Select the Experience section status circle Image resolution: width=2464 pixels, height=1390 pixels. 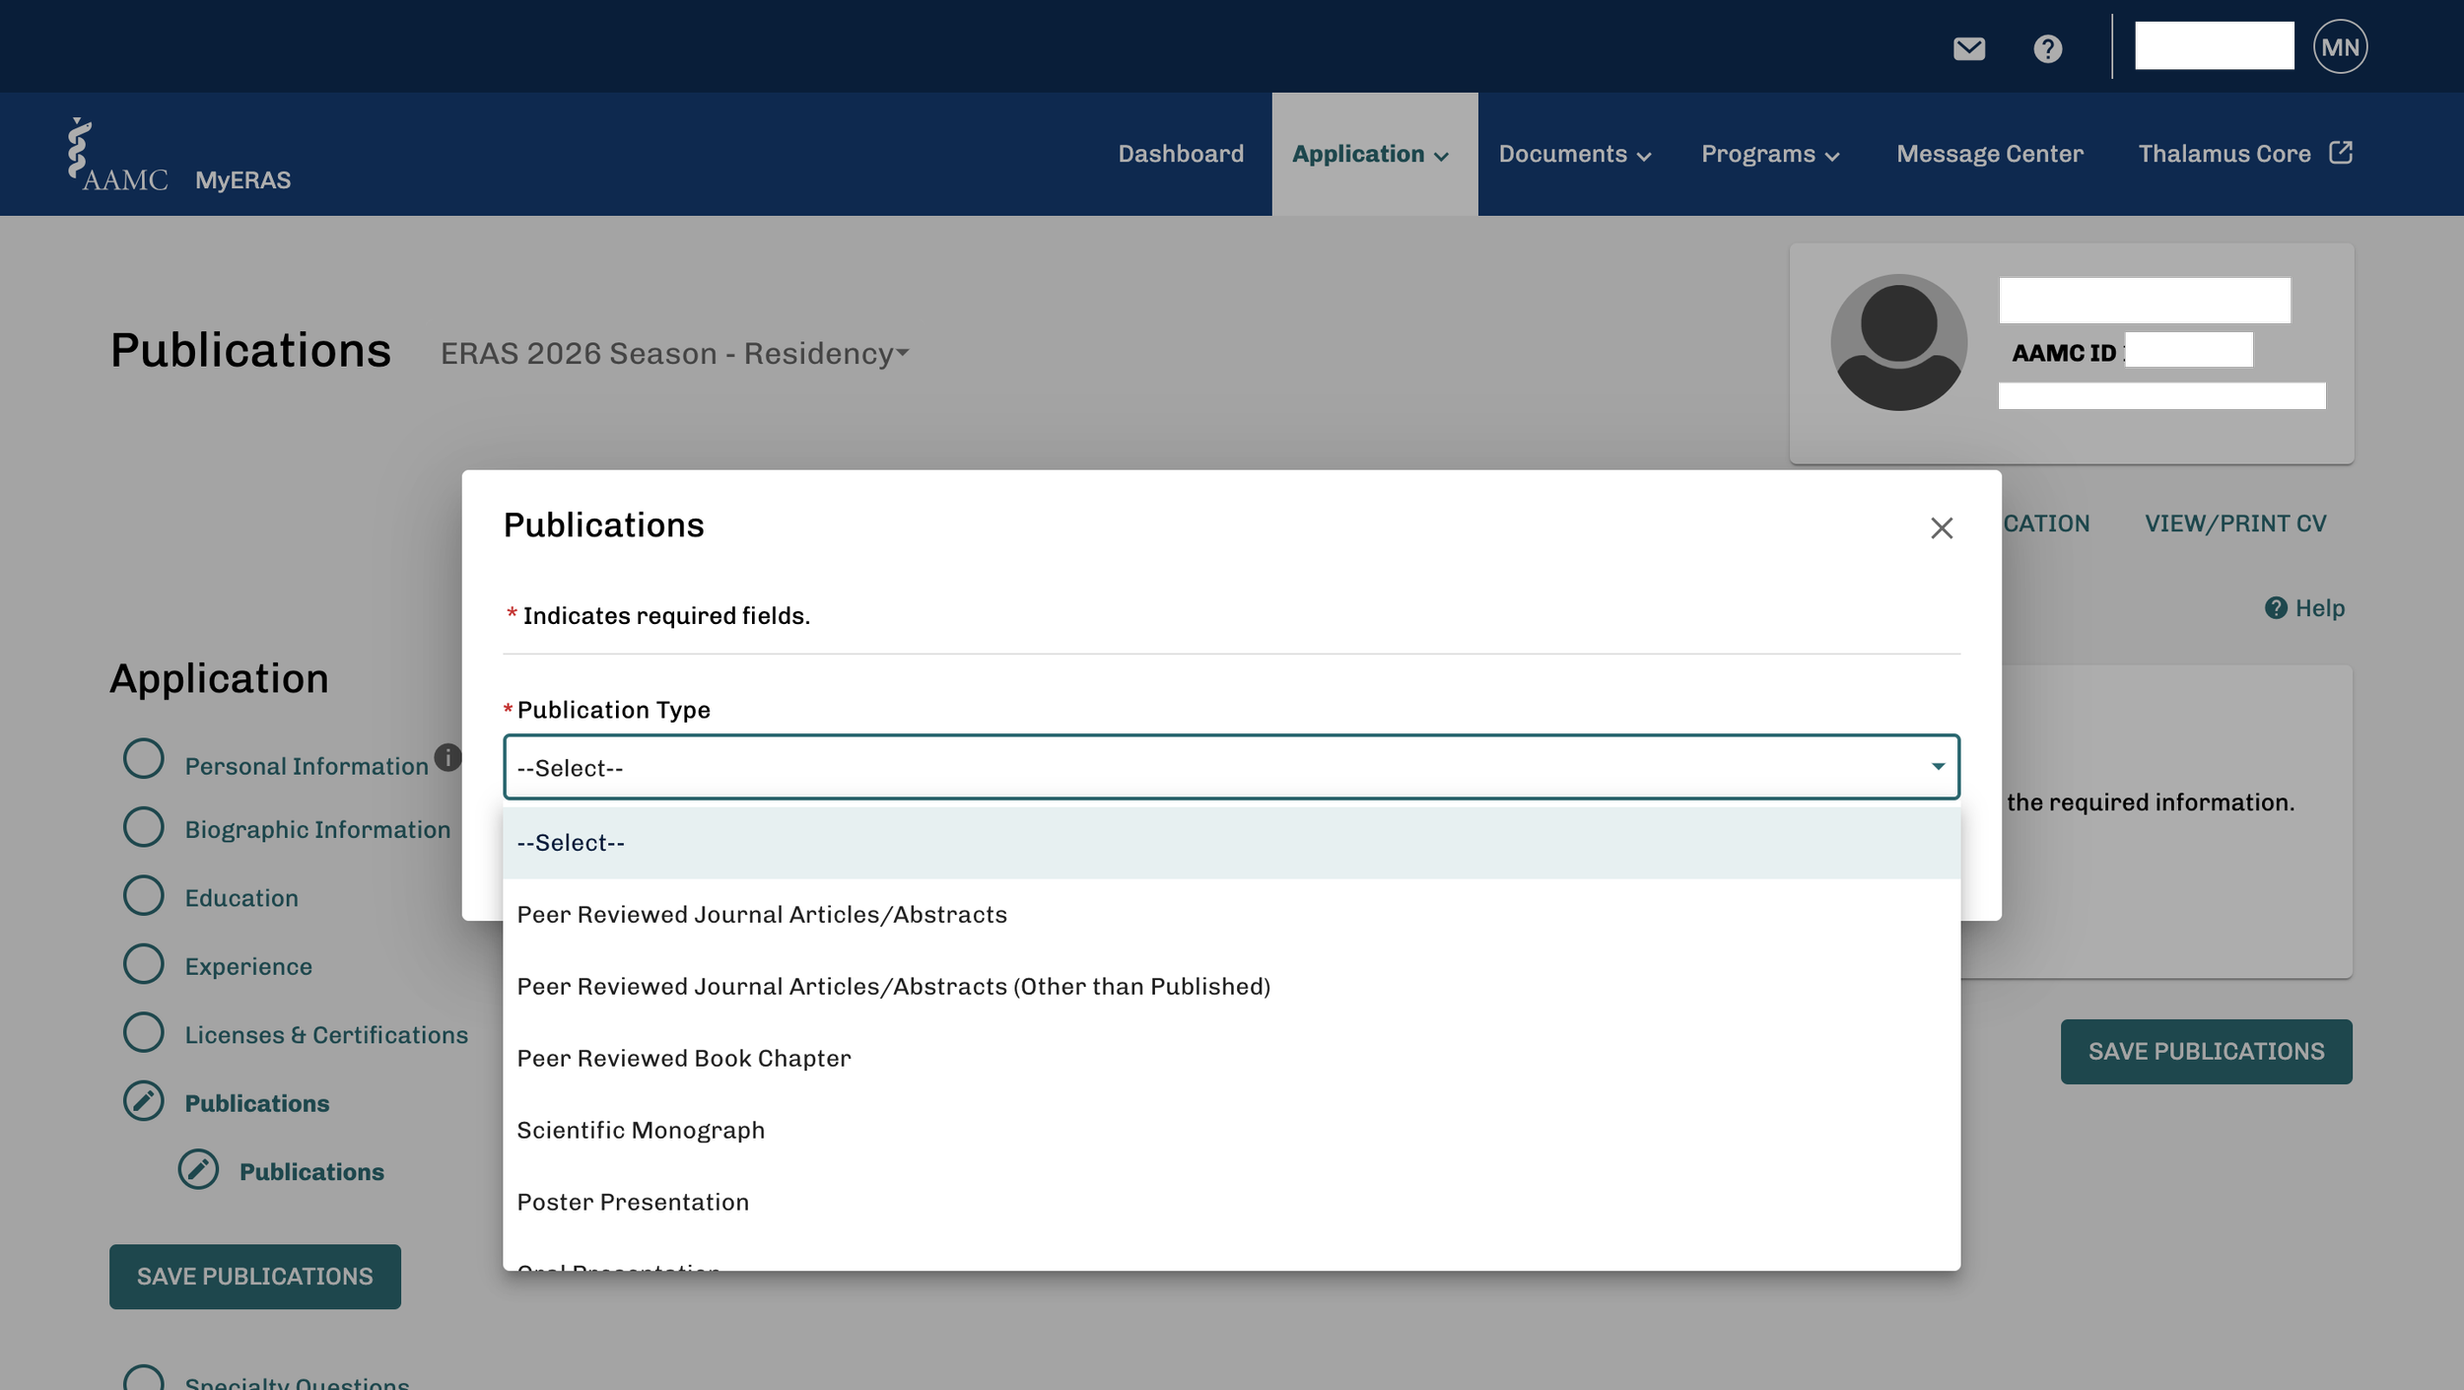pos(144,964)
